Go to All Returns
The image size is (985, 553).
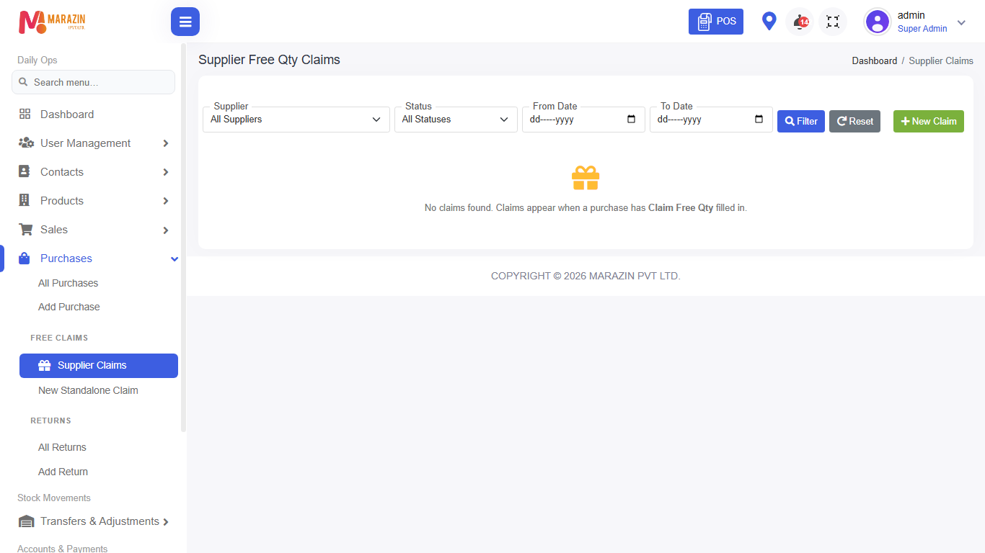62,447
